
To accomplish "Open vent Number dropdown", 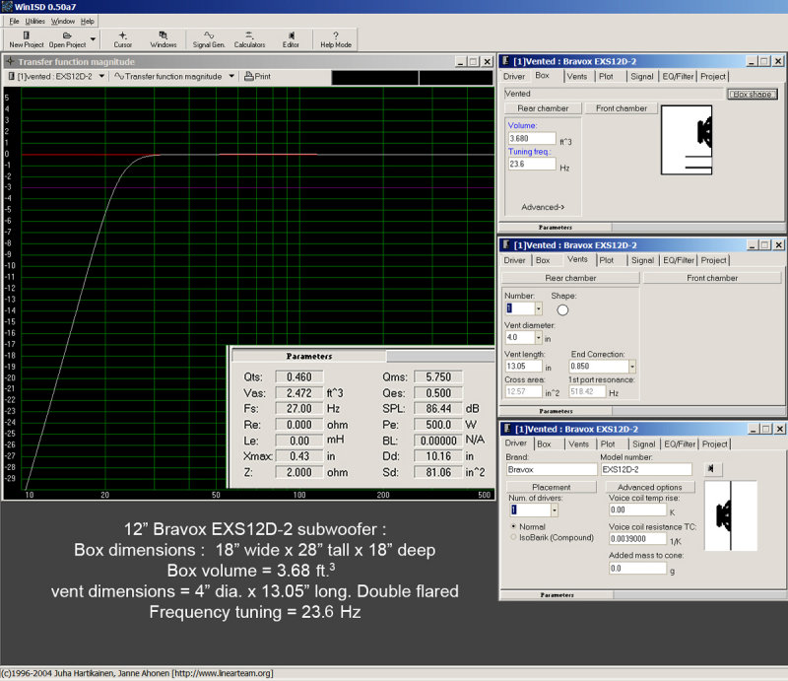I will (538, 308).
